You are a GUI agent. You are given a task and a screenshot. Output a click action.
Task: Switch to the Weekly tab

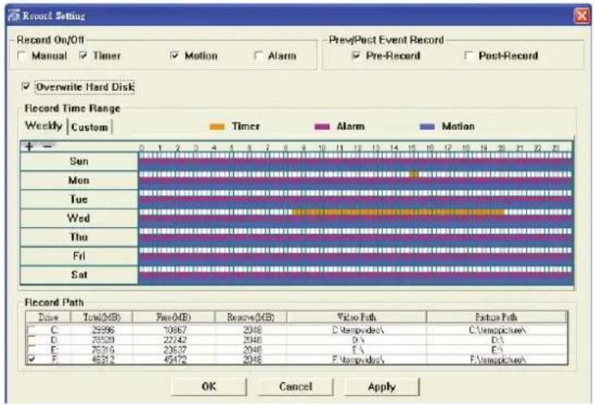click(x=44, y=126)
